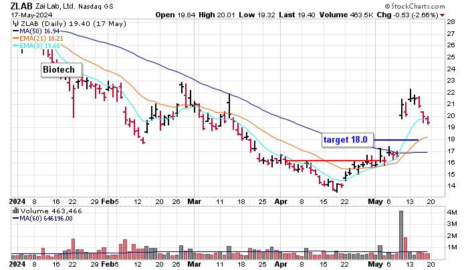The image size is (468, 270).
Task: Click the Volume 463,466 legend text
Action: (x=51, y=211)
